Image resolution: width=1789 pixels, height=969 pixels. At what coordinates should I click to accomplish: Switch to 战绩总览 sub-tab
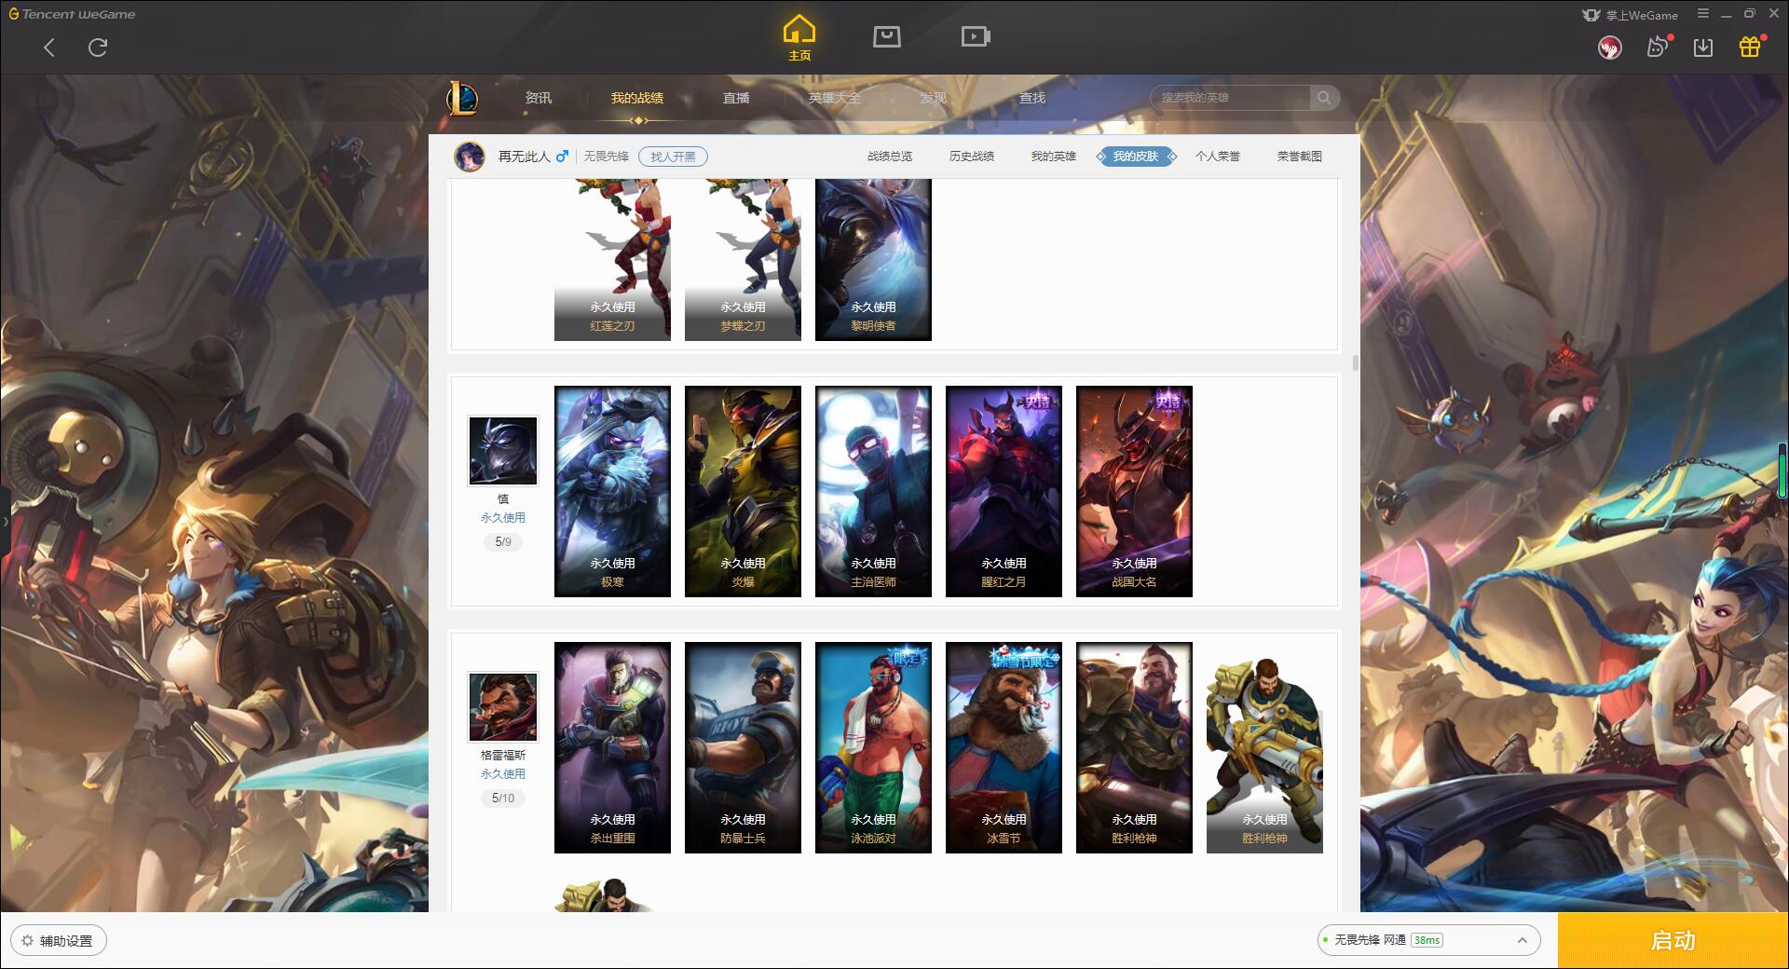pyautogui.click(x=890, y=157)
